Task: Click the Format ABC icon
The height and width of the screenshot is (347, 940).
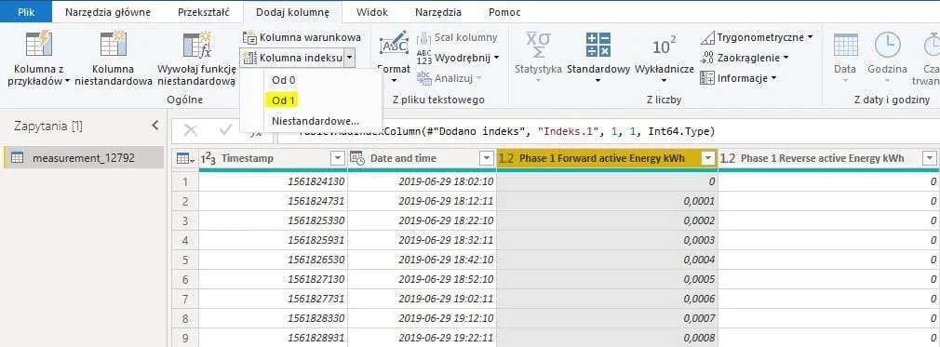Action: click(394, 45)
